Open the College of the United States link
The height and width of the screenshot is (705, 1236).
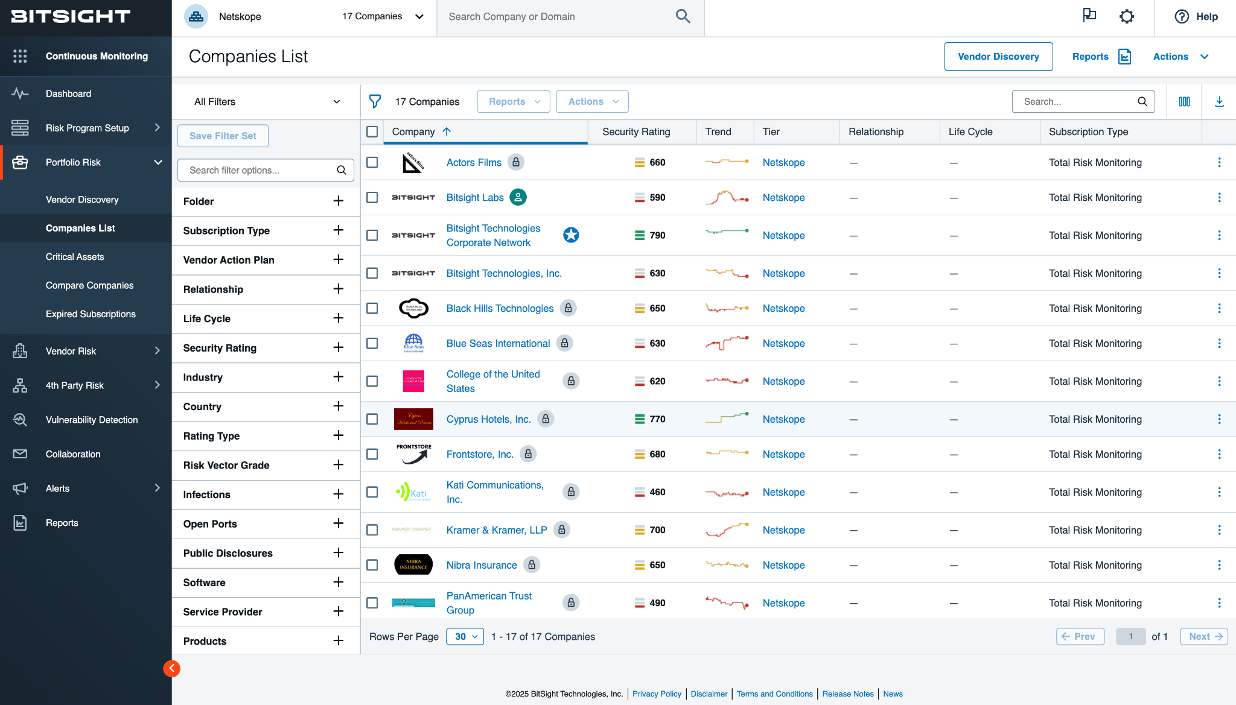tap(493, 381)
